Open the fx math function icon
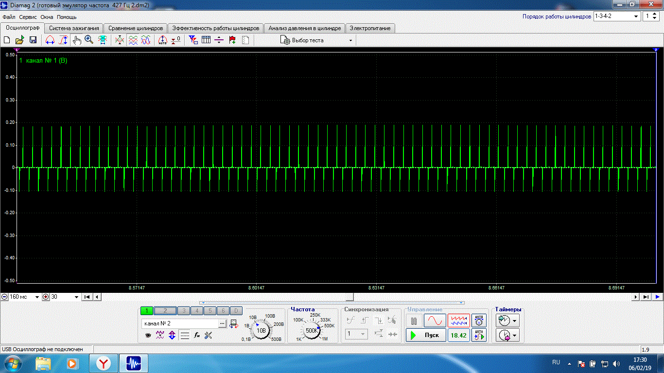Screen dimensions: 664x373 [x=197, y=335]
